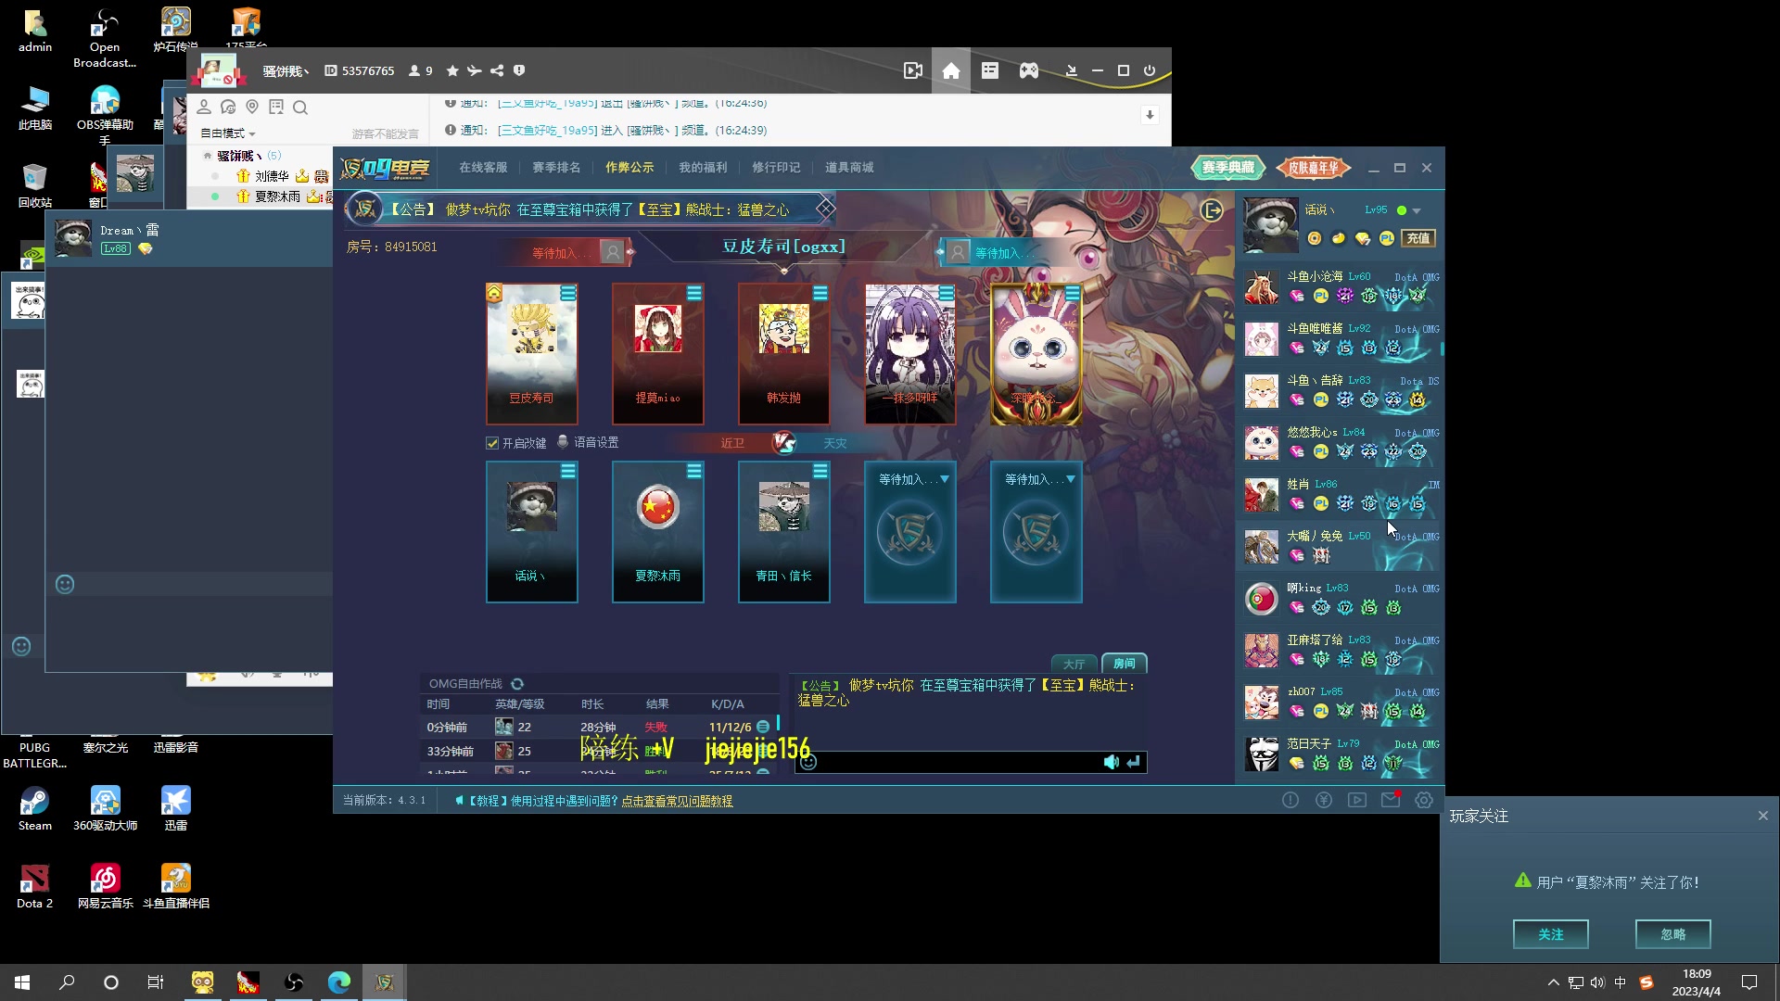Open the settings gear in bottom bar
This screenshot has height=1001, width=1780.
click(x=1424, y=800)
